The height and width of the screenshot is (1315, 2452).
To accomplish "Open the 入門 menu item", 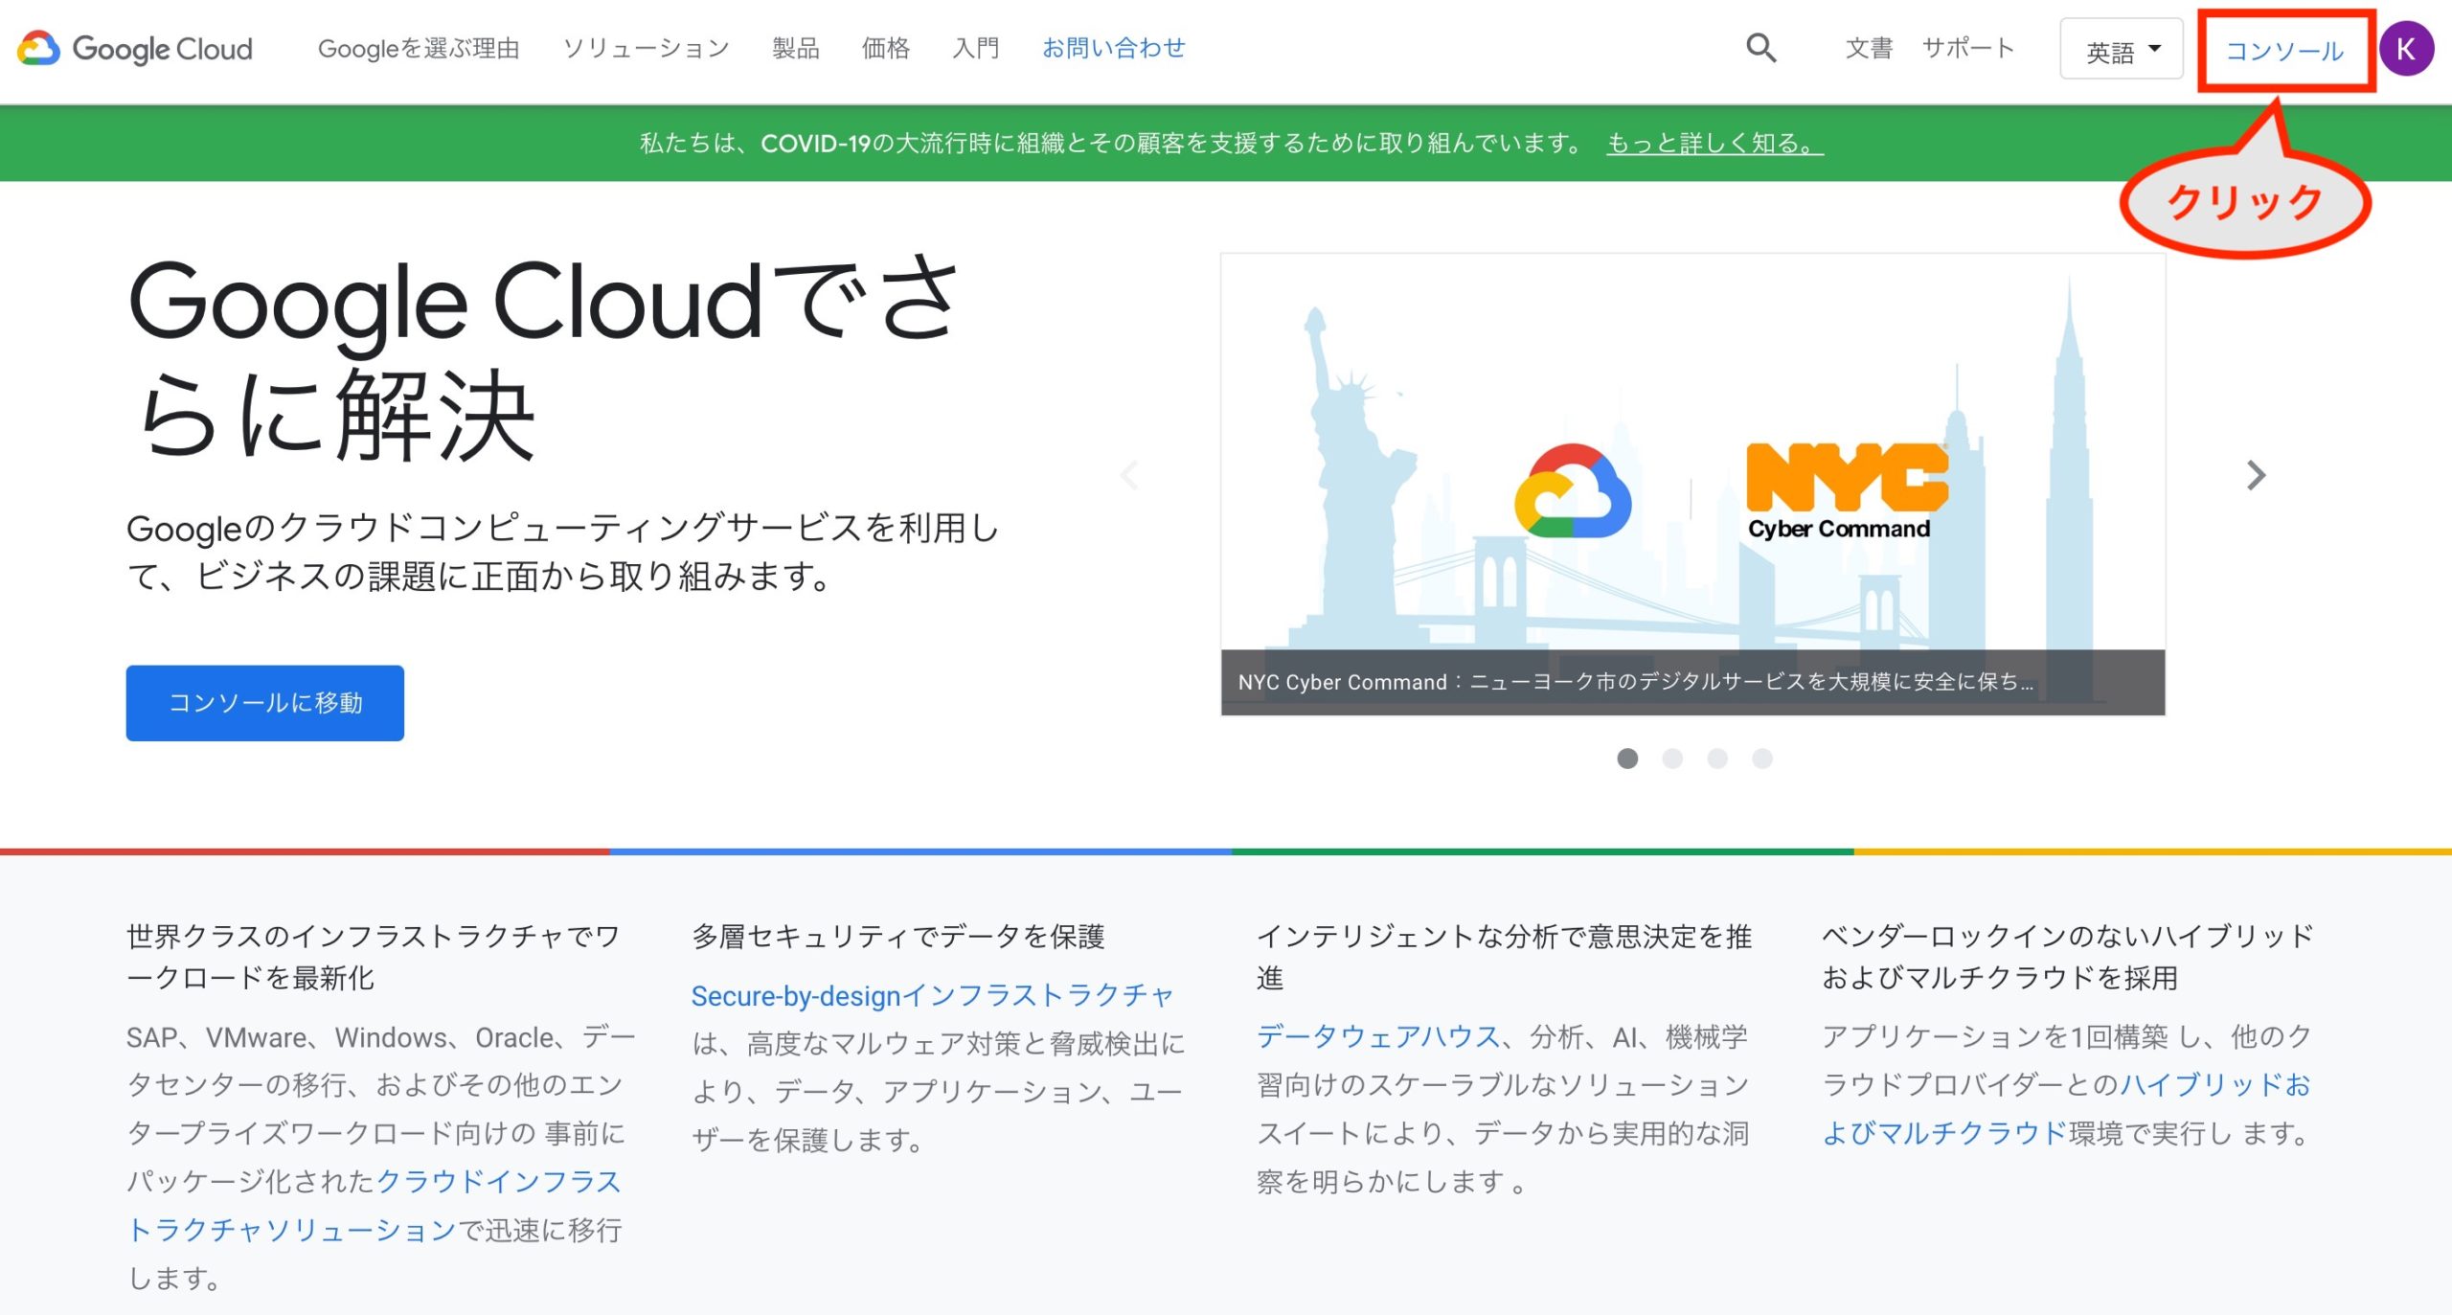I will point(976,48).
